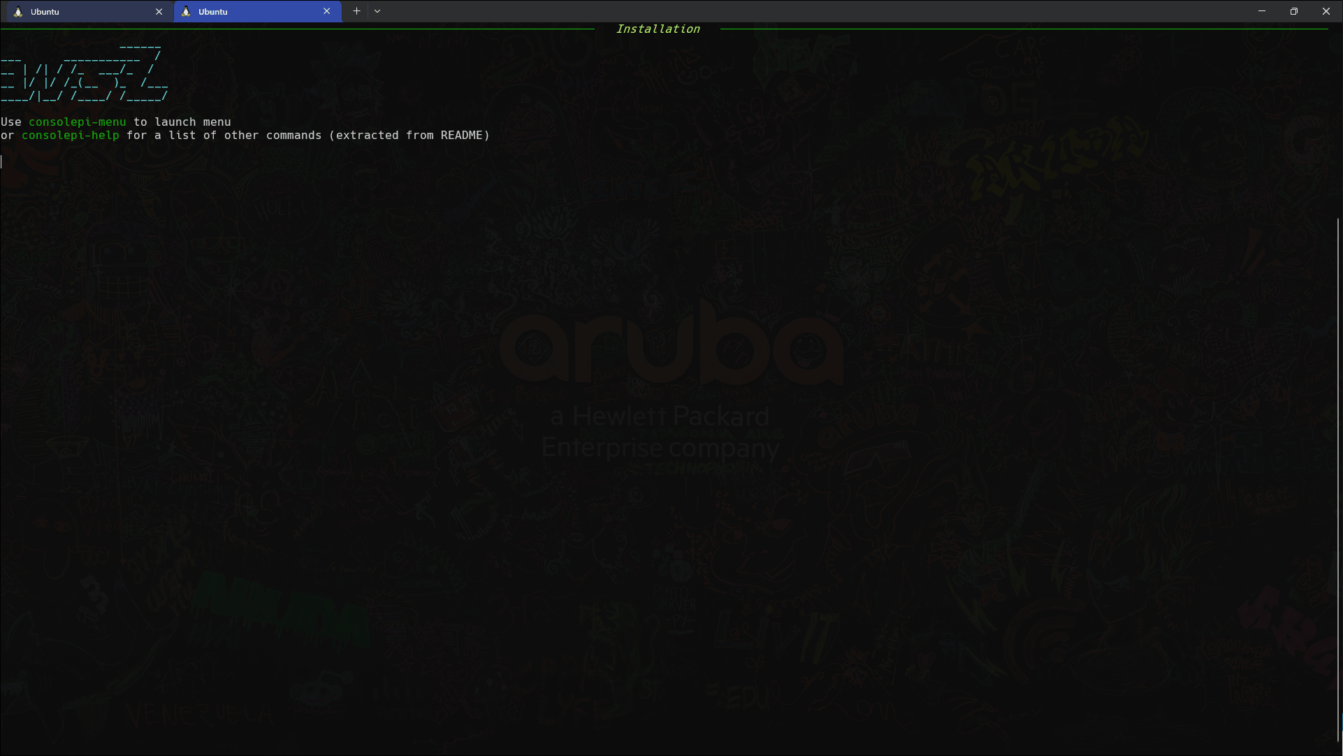This screenshot has width=1343, height=756.
Task: Click the Installation header title
Action: coord(658,29)
